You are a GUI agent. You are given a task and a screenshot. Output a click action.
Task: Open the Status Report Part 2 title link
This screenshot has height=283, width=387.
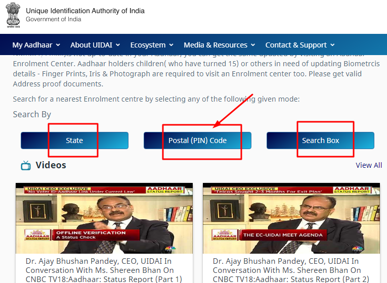pos(291,270)
